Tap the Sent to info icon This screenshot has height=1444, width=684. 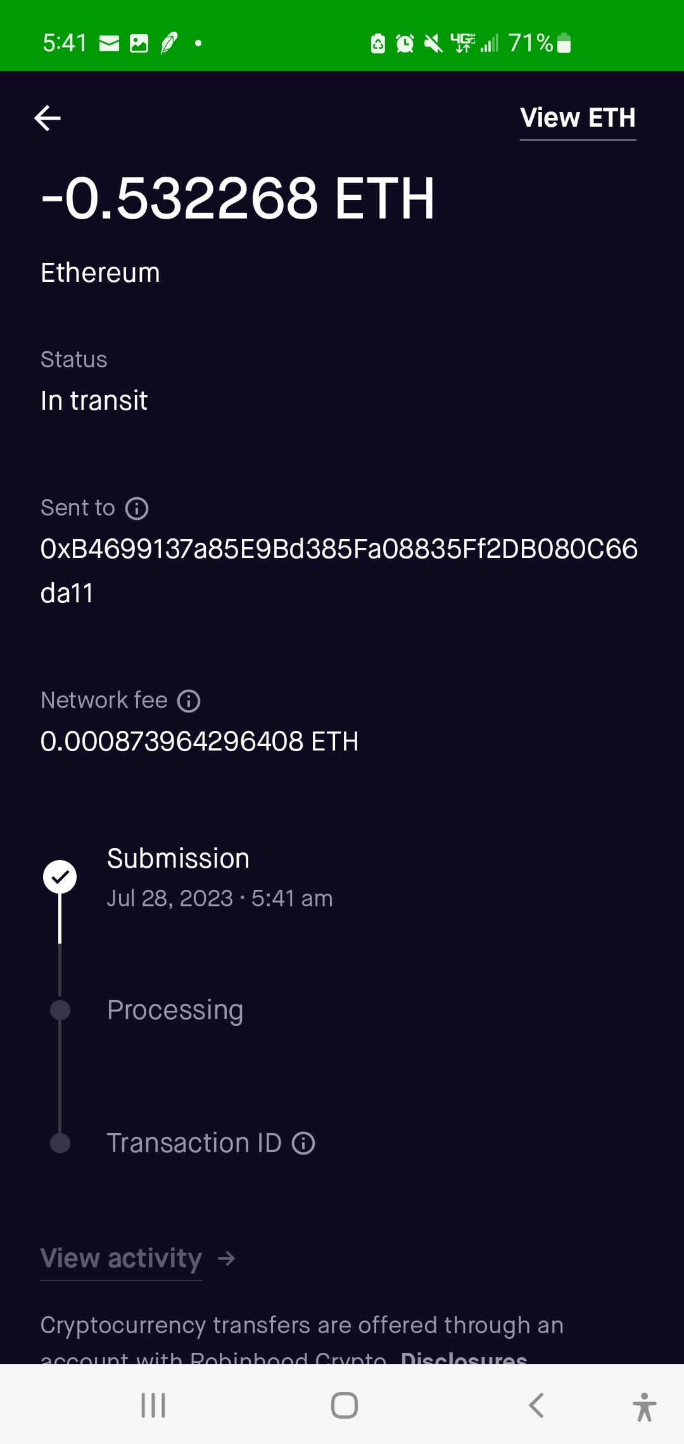[137, 509]
